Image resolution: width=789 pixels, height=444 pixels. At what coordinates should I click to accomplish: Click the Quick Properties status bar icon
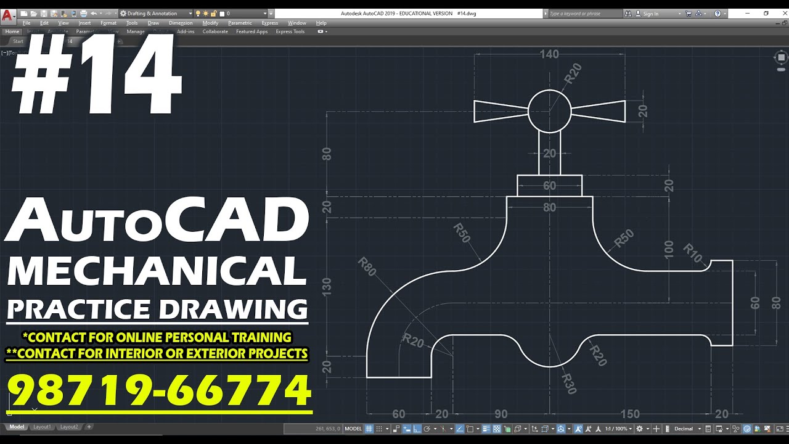click(x=708, y=429)
